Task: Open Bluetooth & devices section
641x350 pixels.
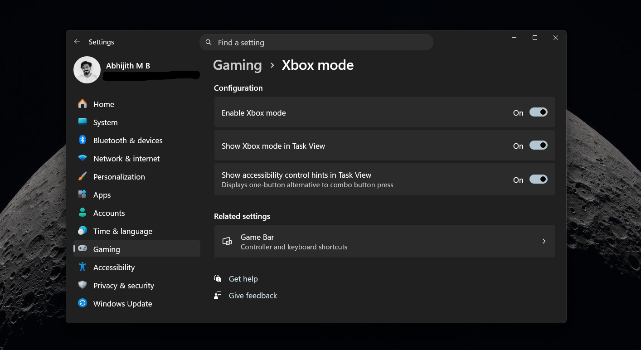Action: tap(137, 140)
